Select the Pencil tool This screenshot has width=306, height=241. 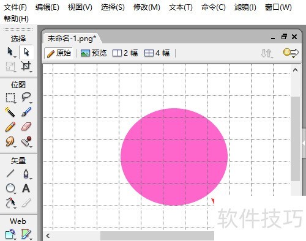coord(10,127)
